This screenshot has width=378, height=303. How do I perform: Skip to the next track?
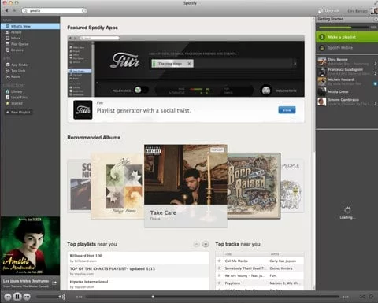coord(27,297)
